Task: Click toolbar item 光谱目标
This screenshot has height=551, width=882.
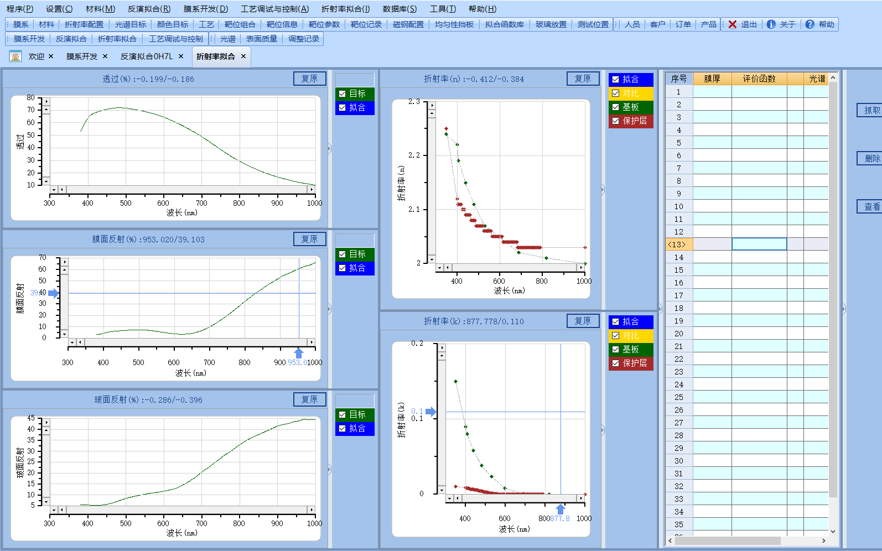Action: click(x=131, y=24)
